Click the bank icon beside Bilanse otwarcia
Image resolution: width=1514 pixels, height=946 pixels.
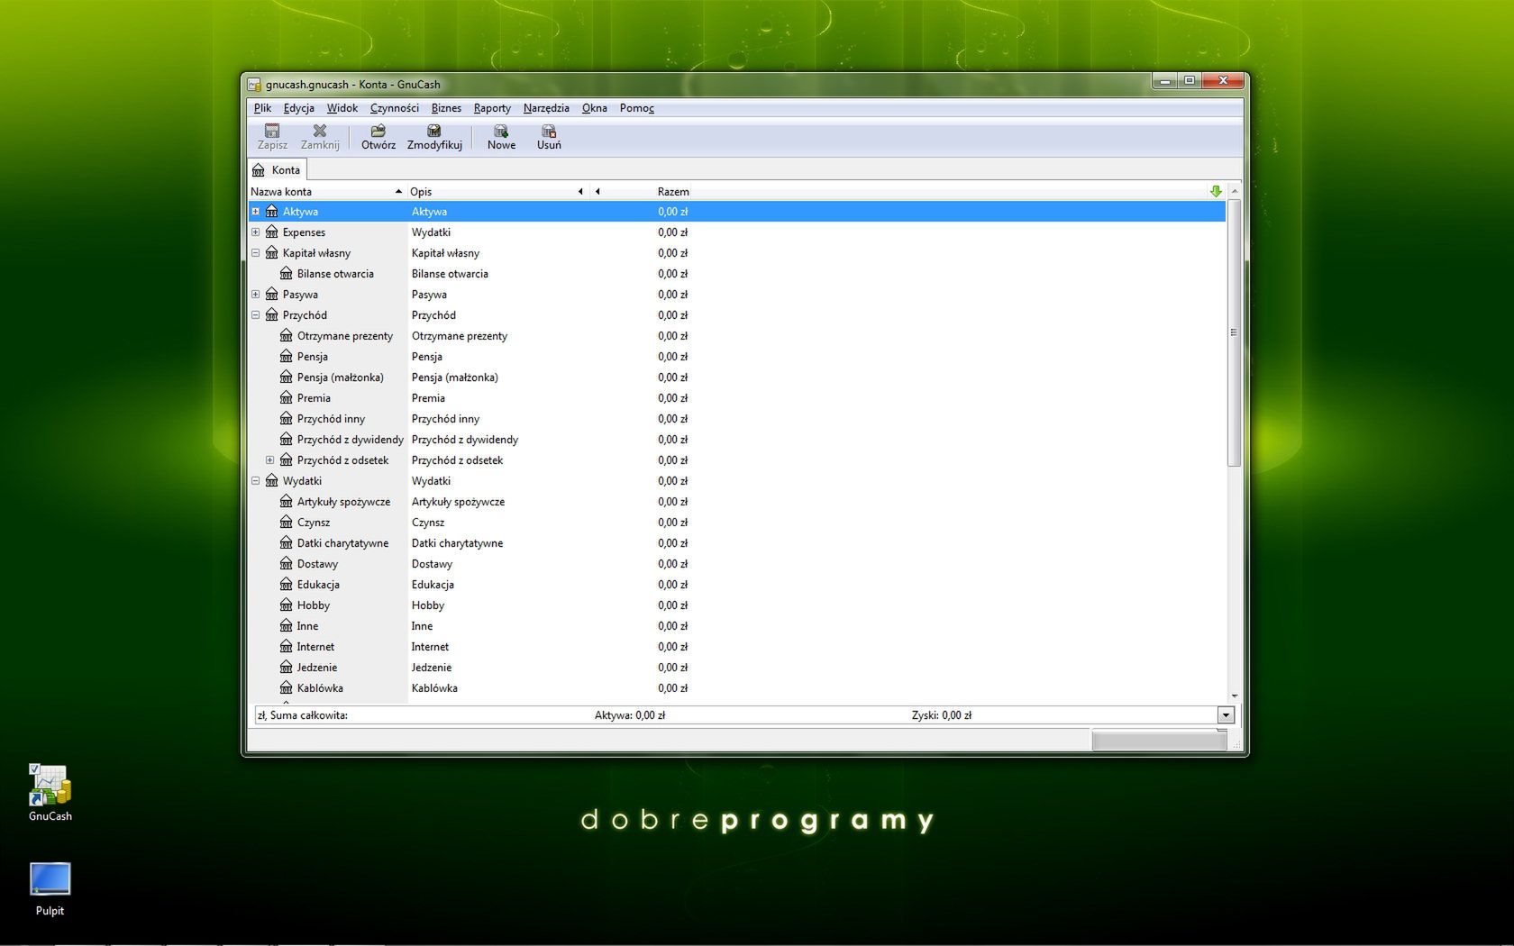point(286,274)
